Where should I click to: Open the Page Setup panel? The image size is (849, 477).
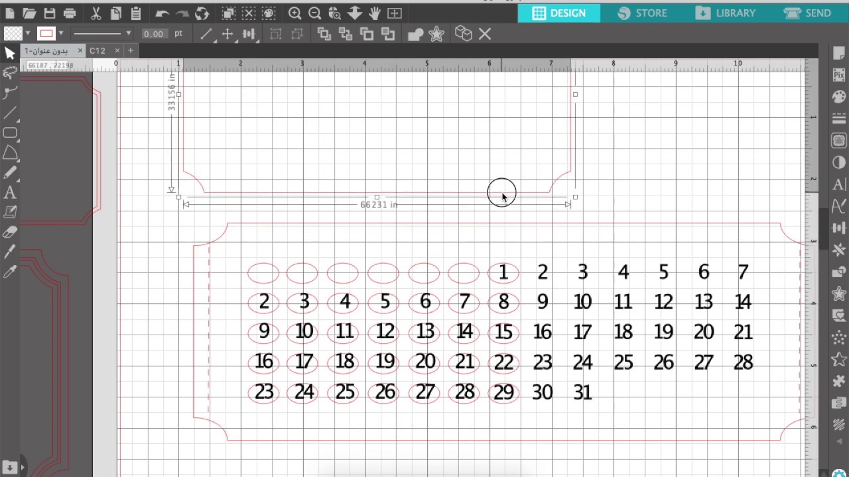[x=838, y=54]
